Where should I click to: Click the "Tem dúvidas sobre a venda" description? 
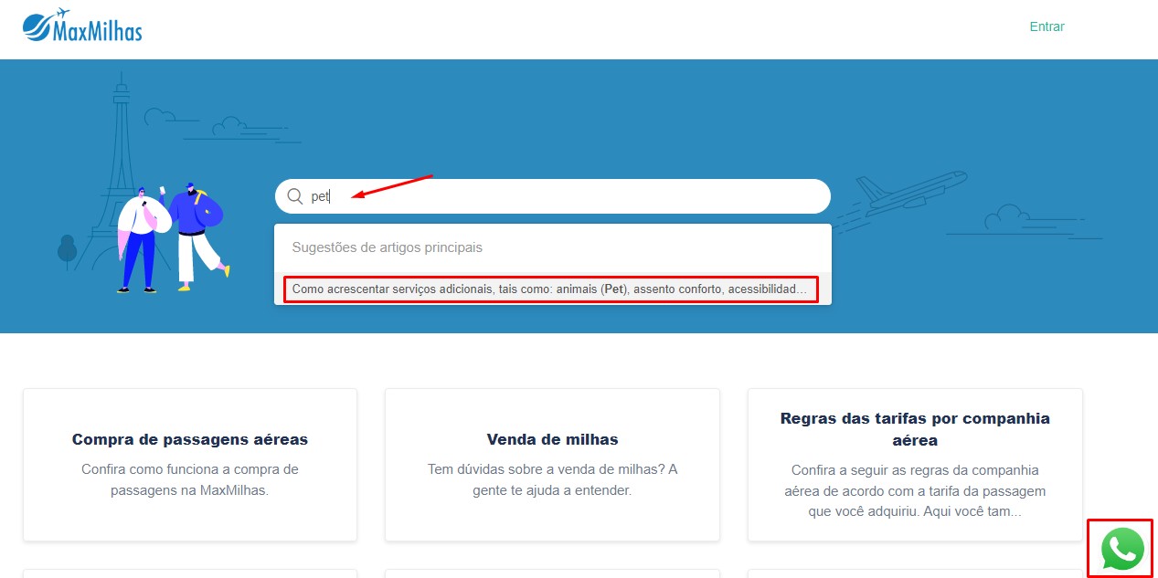point(552,479)
